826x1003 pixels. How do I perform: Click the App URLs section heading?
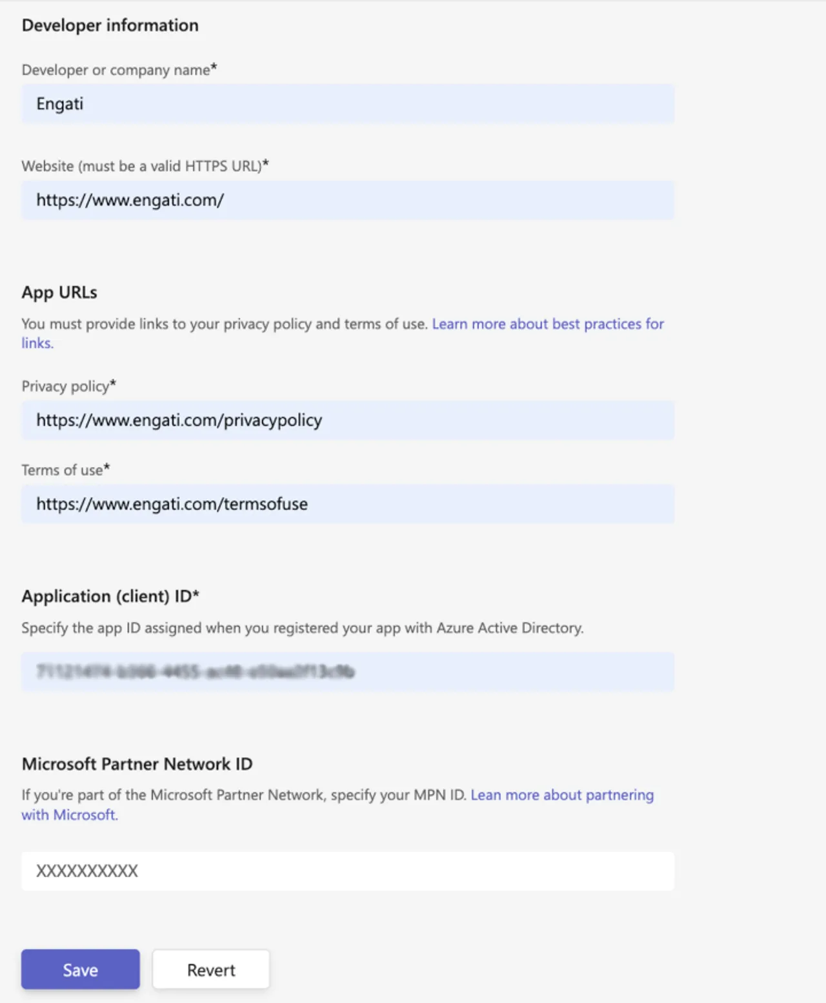(x=59, y=292)
